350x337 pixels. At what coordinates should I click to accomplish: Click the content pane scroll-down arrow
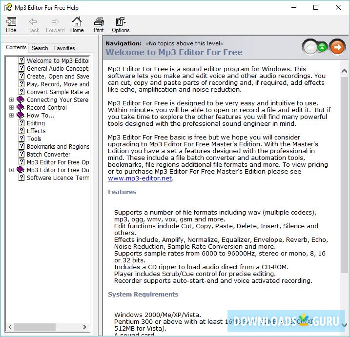[344, 325]
